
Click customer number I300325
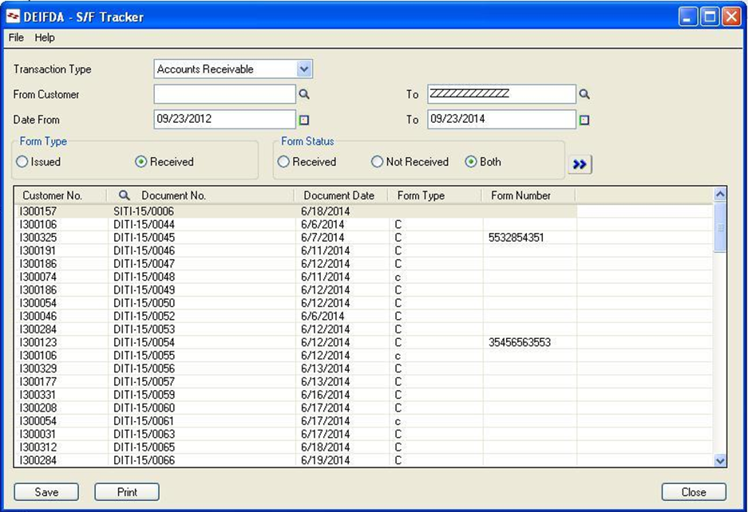(x=38, y=238)
